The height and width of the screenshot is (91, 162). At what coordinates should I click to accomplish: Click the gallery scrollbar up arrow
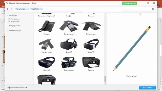pos(105,14)
